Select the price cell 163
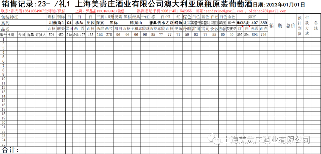The height and width of the screenshot is (154, 321). click(90, 35)
